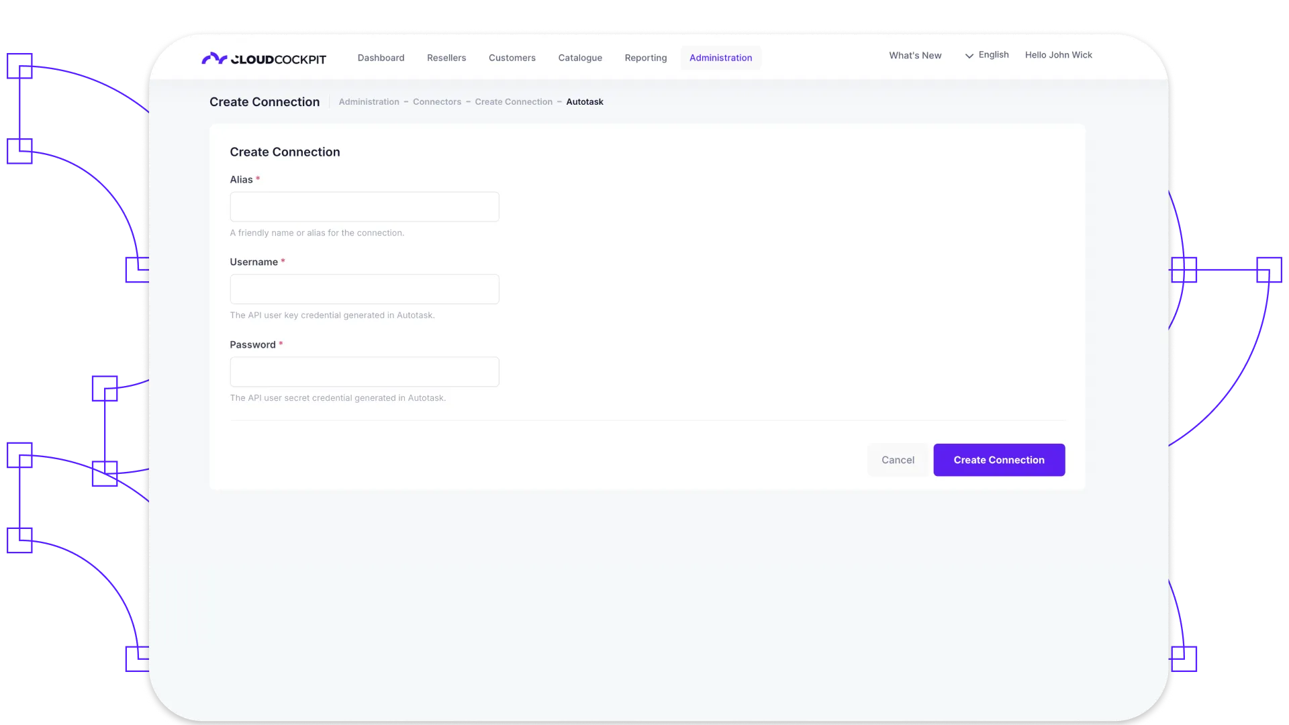The height and width of the screenshot is (725, 1289).
Task: Click into the Username text field
Action: [x=364, y=289]
